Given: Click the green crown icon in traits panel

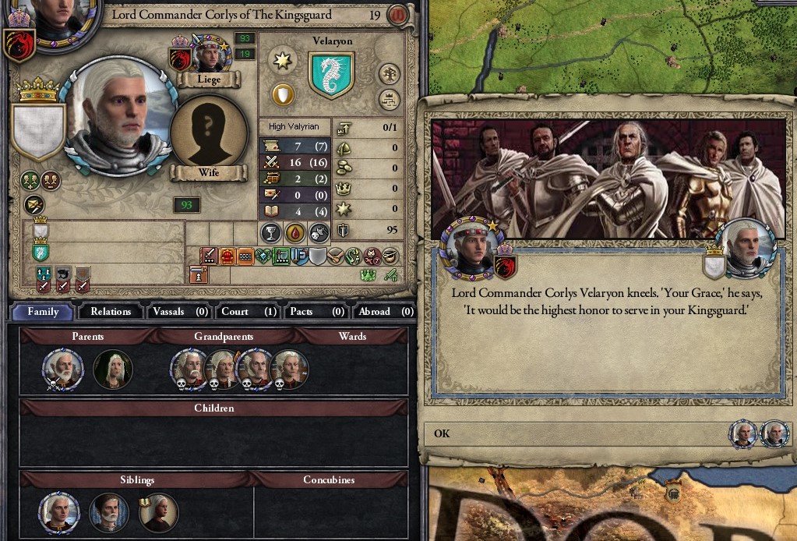Looking at the screenshot, I should pyautogui.click(x=368, y=276).
